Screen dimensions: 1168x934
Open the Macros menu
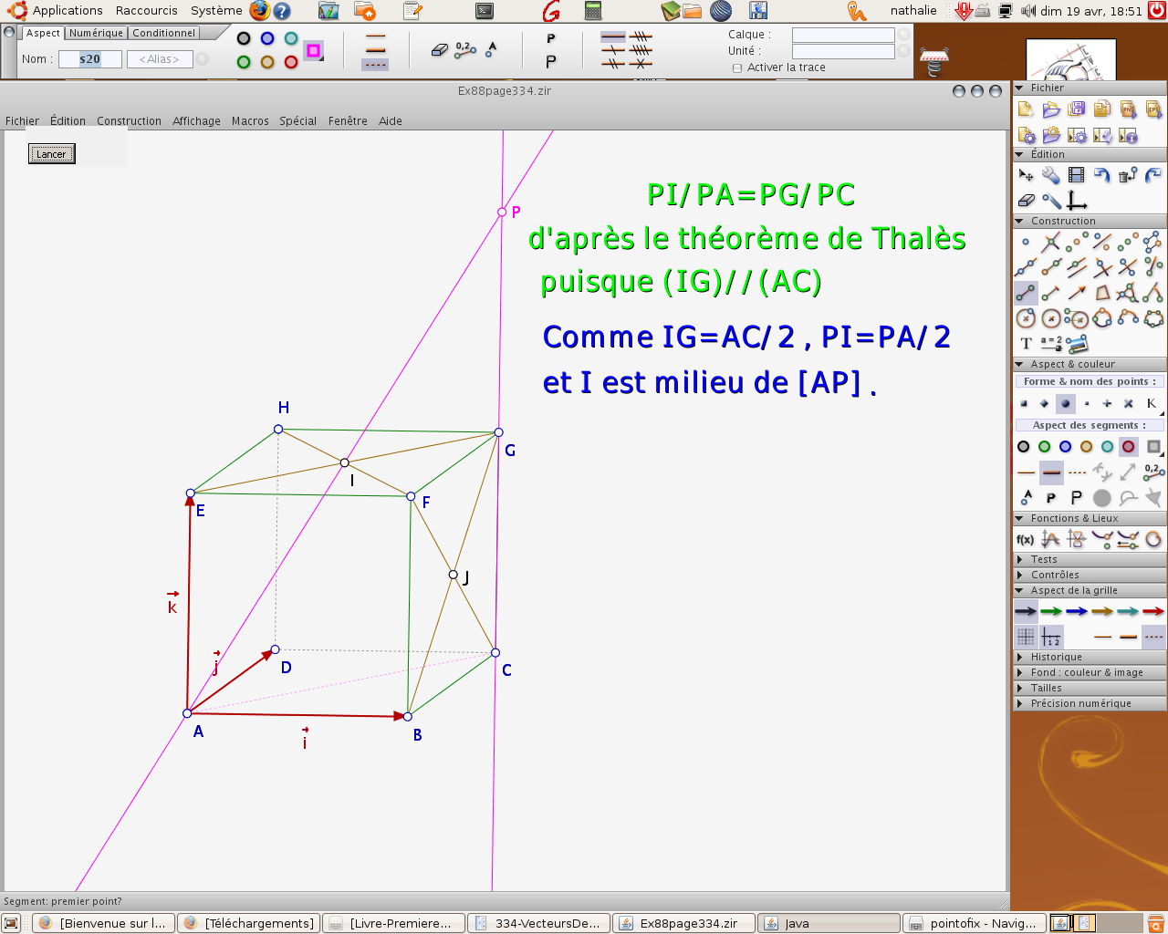pyautogui.click(x=250, y=121)
